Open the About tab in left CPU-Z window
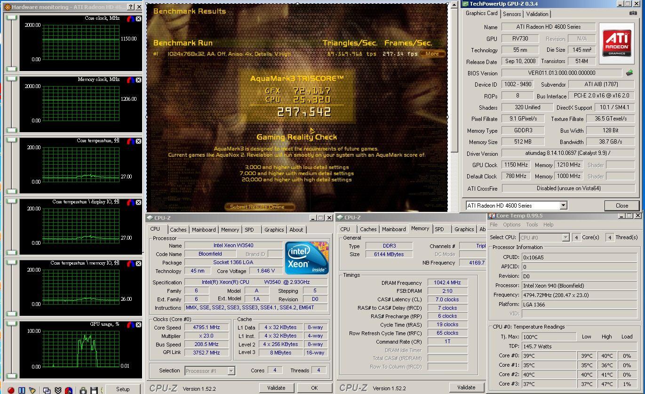645x394 pixels. click(296, 230)
